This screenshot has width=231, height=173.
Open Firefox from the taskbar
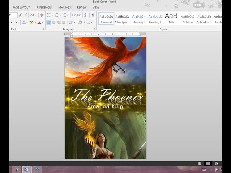pos(16,170)
